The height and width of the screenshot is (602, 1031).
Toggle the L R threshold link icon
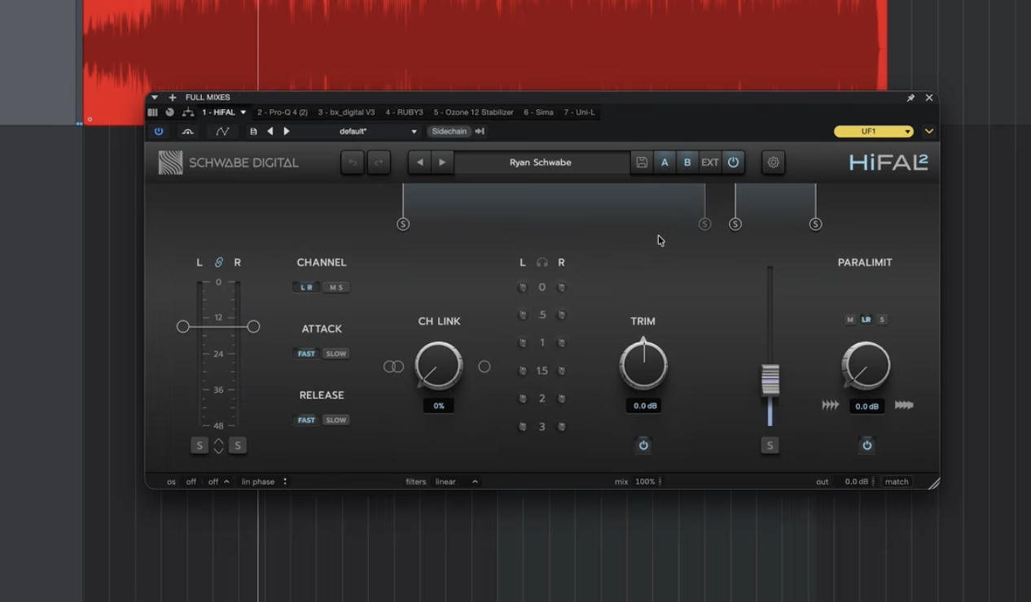point(218,263)
